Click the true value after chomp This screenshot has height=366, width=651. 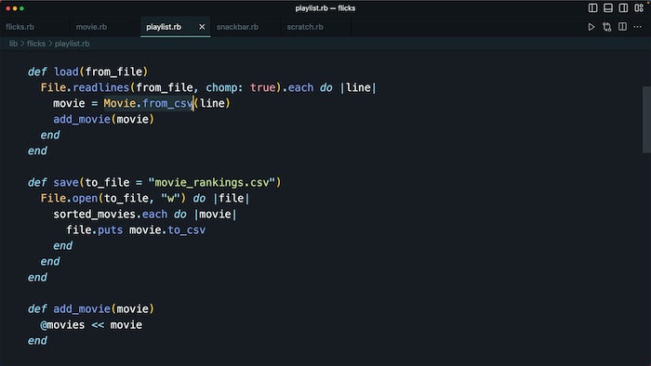click(263, 87)
